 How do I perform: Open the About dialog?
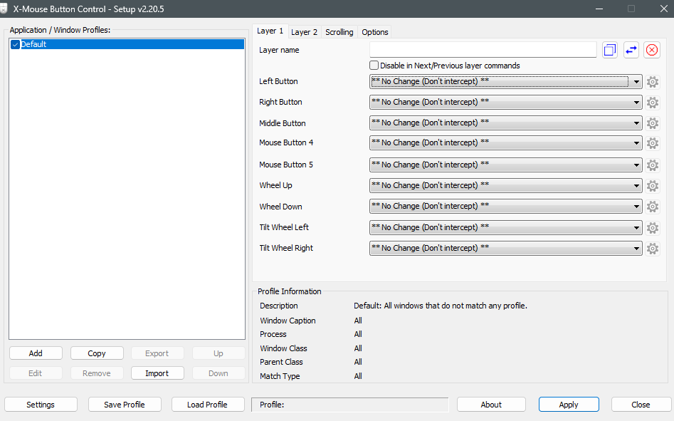(491, 405)
